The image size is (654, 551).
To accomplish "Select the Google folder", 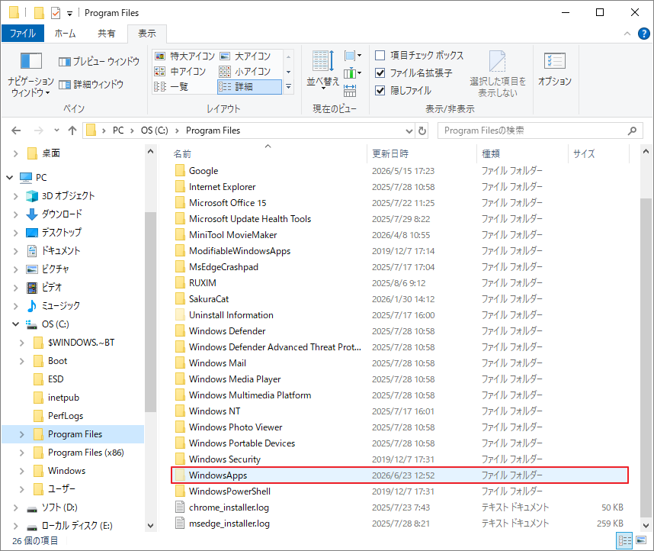I will [203, 171].
